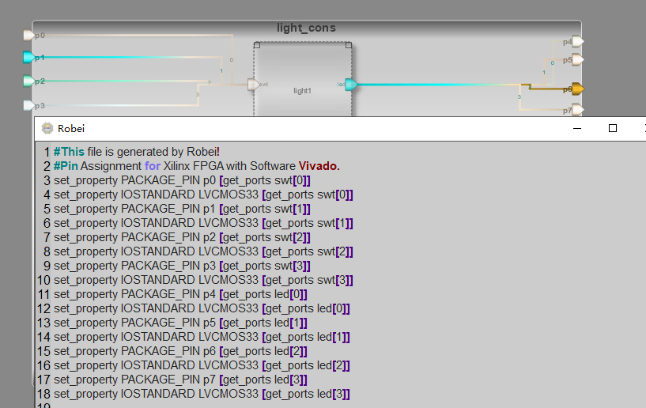Click line 3 PACKAGE_PIN p0 swt[0]
Viewport: 646px width, 408px height.
click(x=182, y=180)
